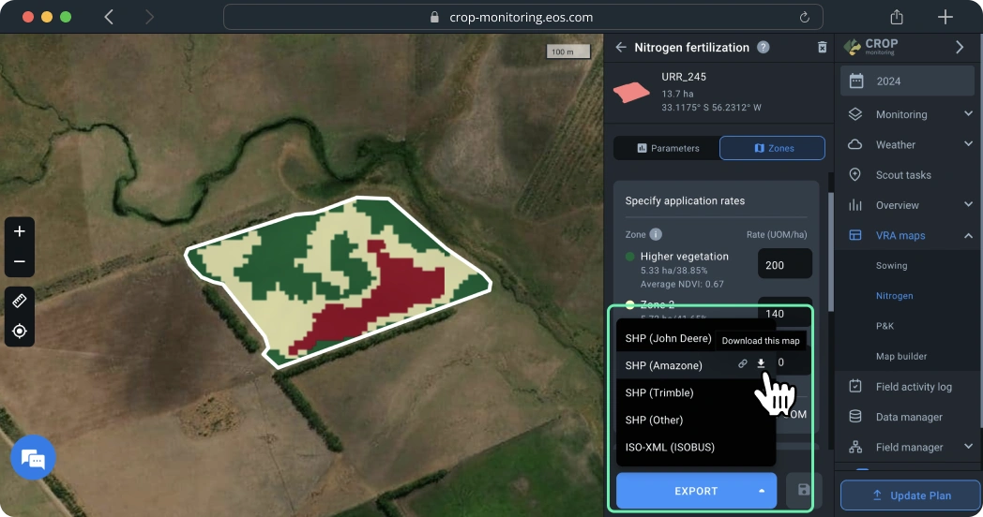This screenshot has width=983, height=517.
Task: Copy link icon for SHP (Amazone)
Action: [x=743, y=364]
